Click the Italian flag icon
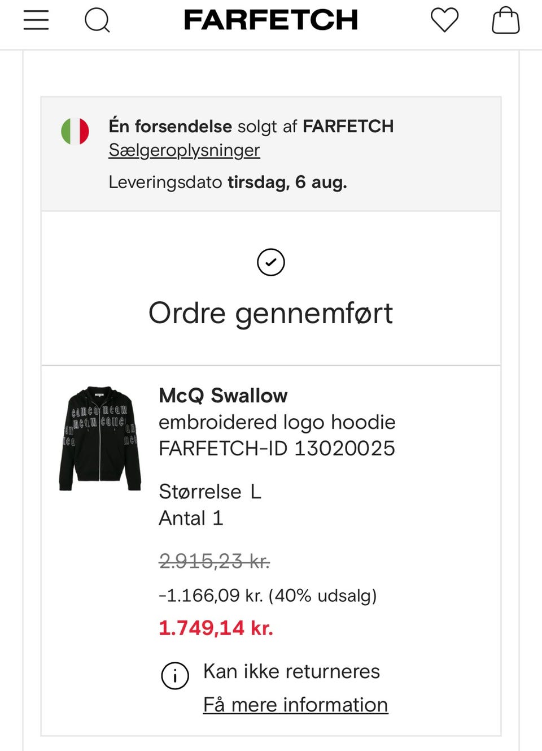The image size is (542, 751). coord(75,131)
